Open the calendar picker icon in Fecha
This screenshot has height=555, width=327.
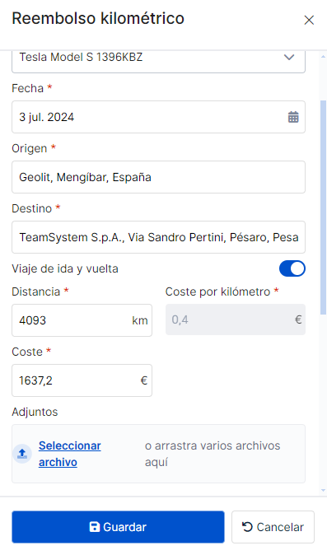pyautogui.click(x=293, y=117)
